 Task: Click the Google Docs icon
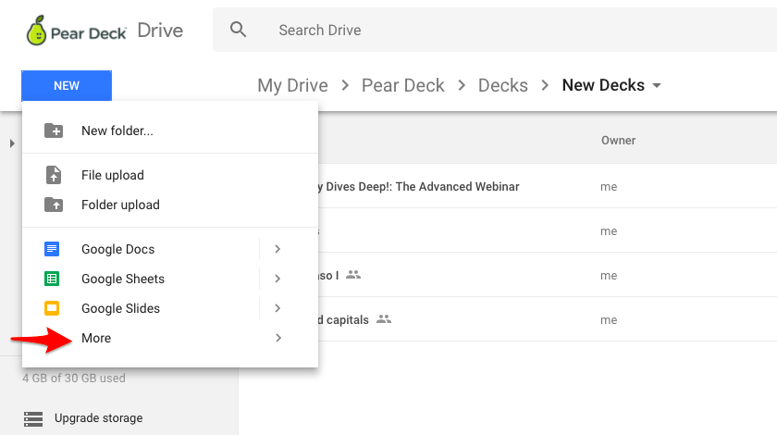52,249
